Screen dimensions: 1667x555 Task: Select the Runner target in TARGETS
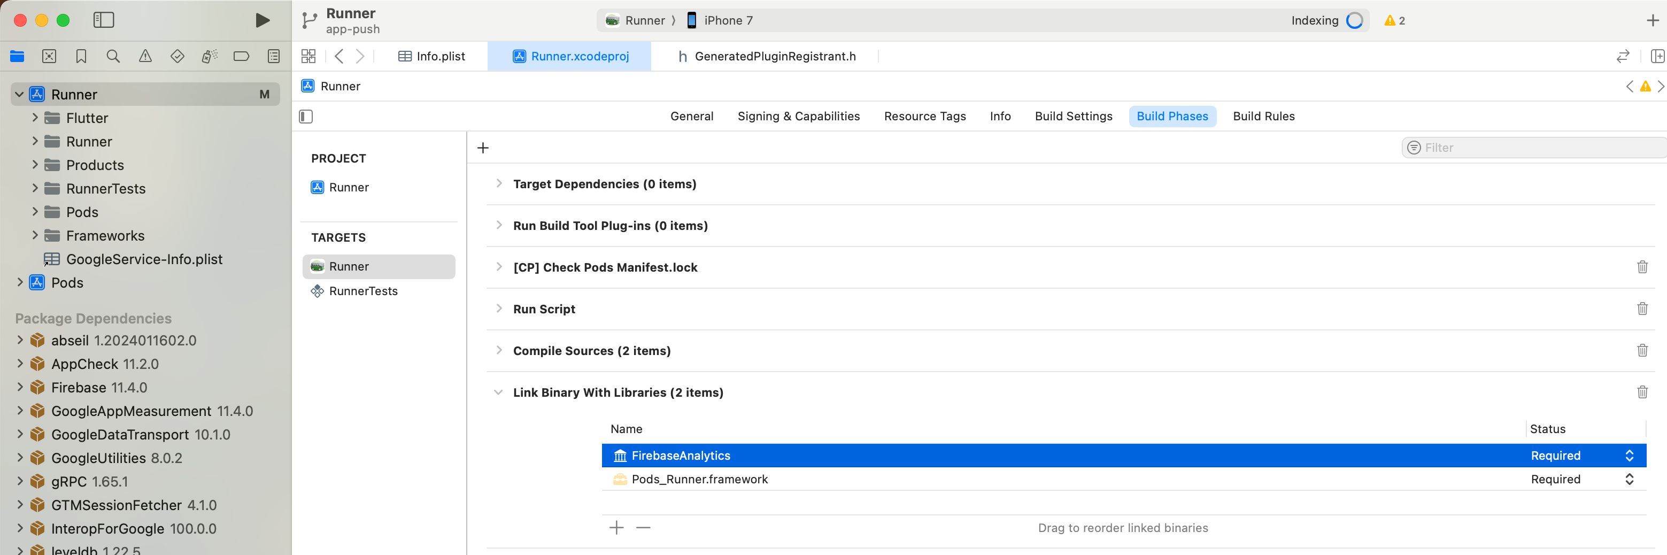click(x=379, y=266)
